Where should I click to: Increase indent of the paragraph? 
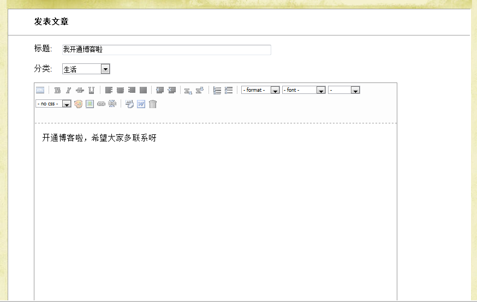(171, 90)
